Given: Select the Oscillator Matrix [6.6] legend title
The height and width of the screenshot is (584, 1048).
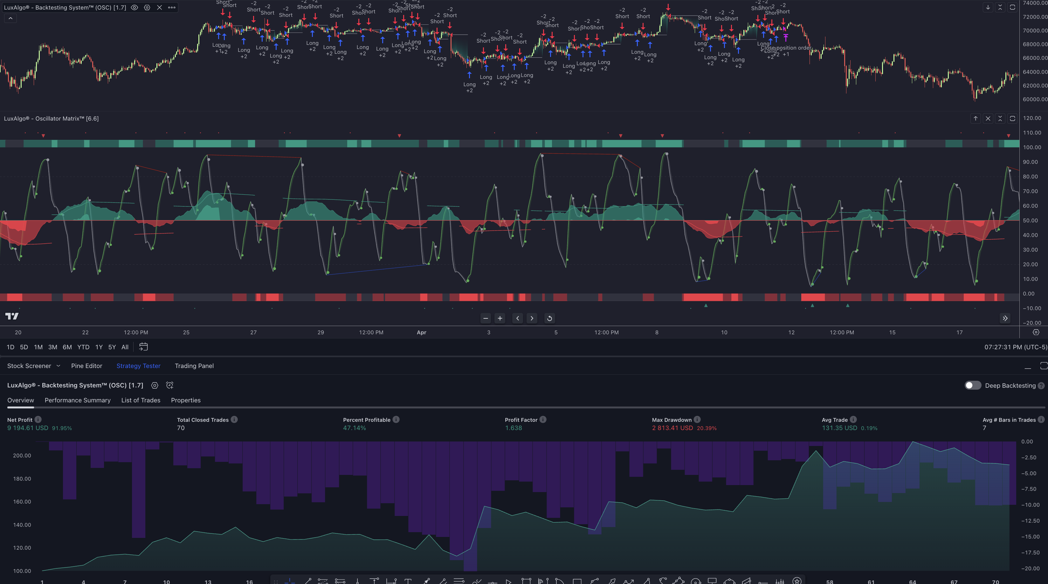Looking at the screenshot, I should (x=51, y=118).
